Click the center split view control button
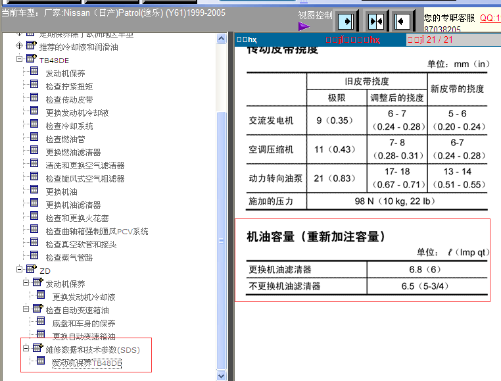This screenshot has height=381, width=501. [x=376, y=22]
